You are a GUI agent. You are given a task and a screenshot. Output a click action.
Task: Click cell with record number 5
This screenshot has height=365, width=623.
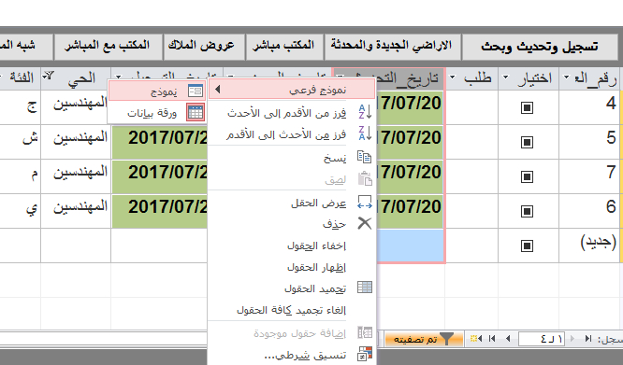tap(588, 142)
